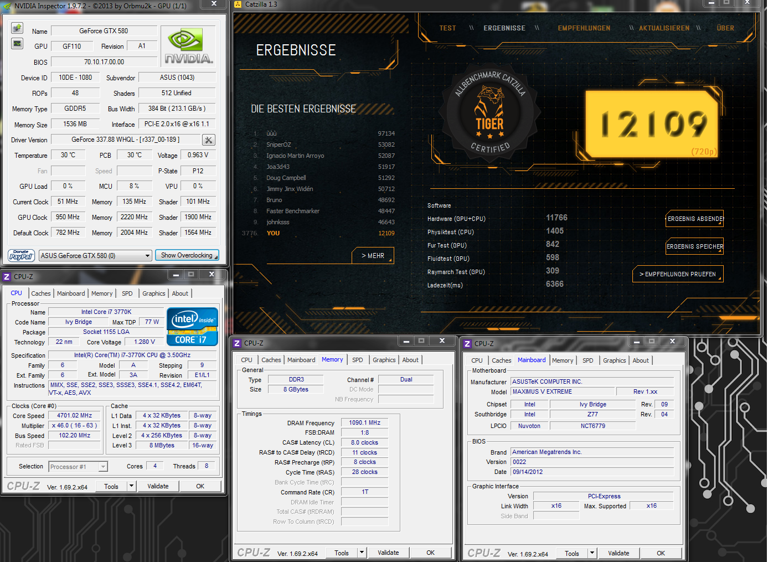Click Specification field i7-3770K CPU
The image size is (768, 562).
(x=132, y=355)
